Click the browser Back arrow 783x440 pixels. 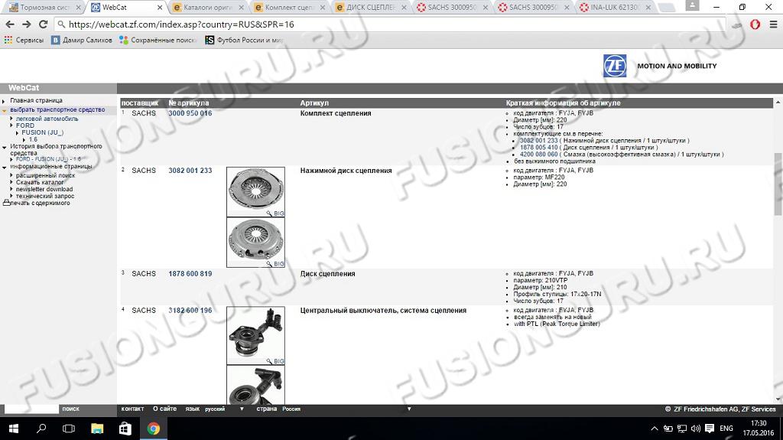point(10,24)
